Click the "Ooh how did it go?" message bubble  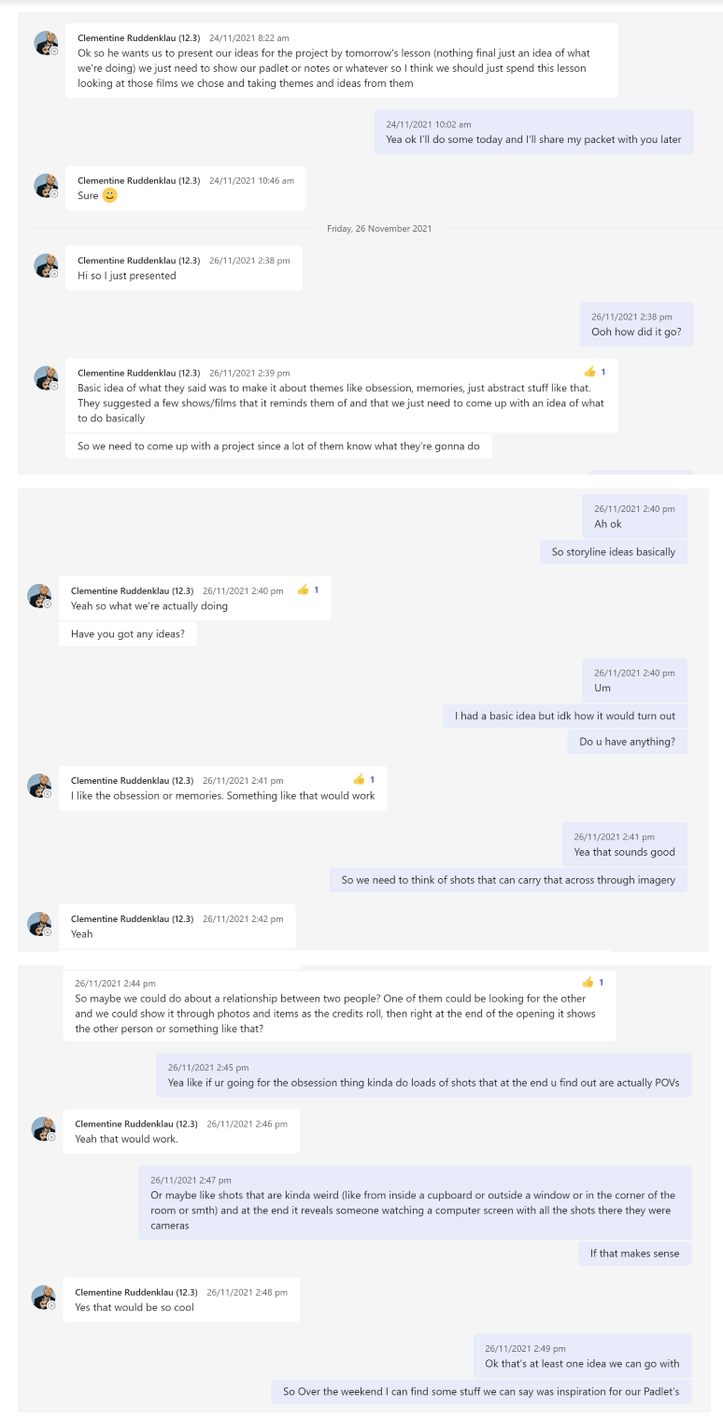point(635,324)
